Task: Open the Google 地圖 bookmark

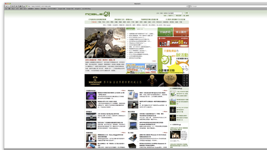Action: pyautogui.click(x=61, y=9)
